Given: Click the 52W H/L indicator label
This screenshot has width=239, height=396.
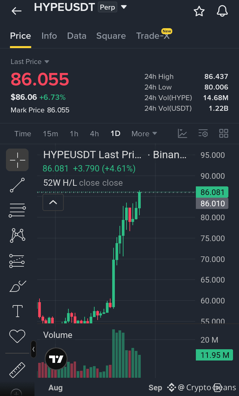Looking at the screenshot, I should tap(60, 183).
